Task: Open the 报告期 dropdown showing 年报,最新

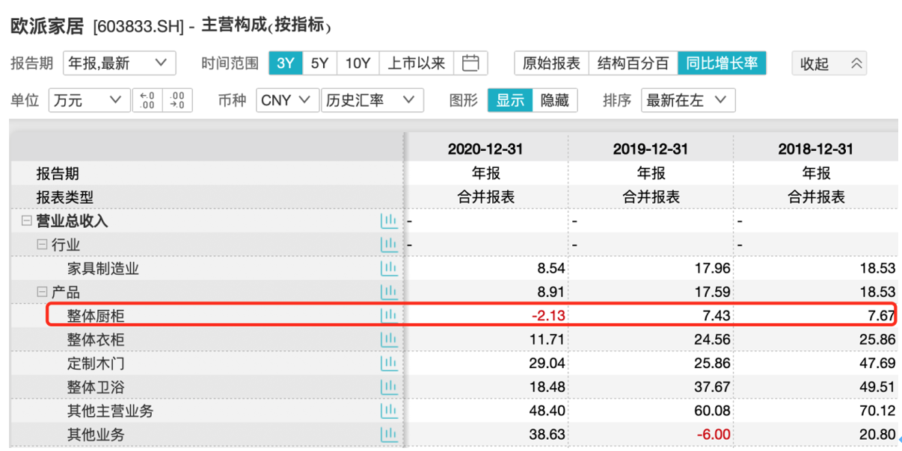Action: click(119, 63)
